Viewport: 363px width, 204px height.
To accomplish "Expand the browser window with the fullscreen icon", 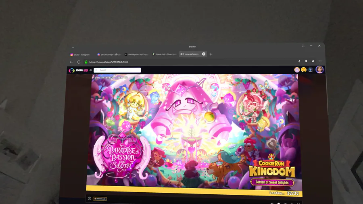I will [x=303, y=46].
